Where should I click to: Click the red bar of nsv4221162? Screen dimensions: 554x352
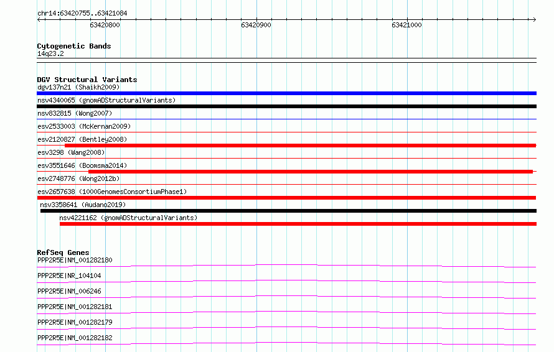(298, 224)
